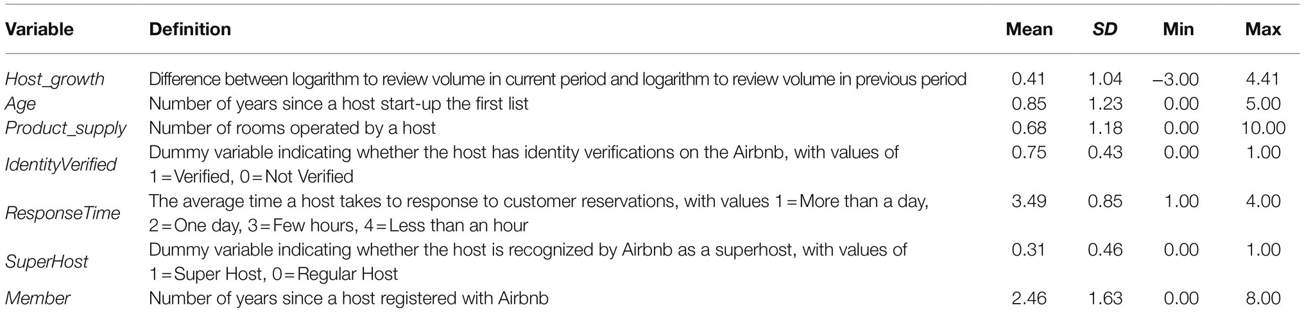The image size is (1304, 312).
Task: Select the Product_supply max value 10.00
Action: (x=1263, y=128)
